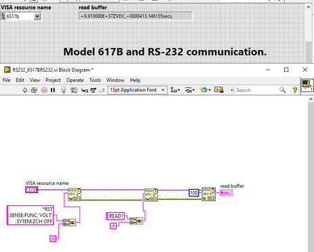314x252 pixels.
Task: Toggle the Highlight Execution light bulb
Action: pyautogui.click(x=64, y=90)
